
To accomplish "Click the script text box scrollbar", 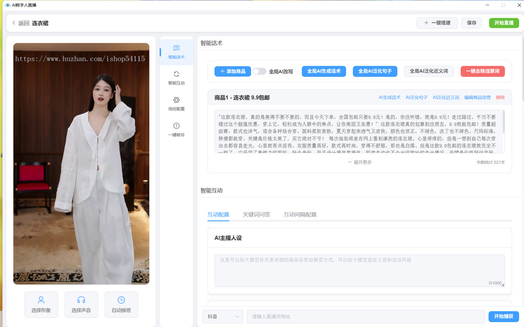I will (503, 121).
